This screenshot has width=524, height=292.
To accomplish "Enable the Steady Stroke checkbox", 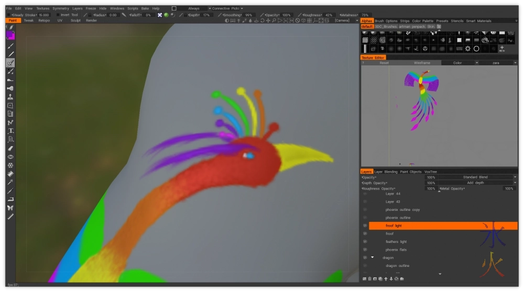I will [x=9, y=15].
